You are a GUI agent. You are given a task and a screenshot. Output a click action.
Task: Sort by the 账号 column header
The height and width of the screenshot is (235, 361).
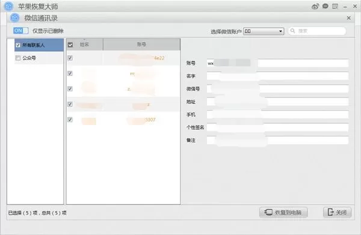point(141,44)
